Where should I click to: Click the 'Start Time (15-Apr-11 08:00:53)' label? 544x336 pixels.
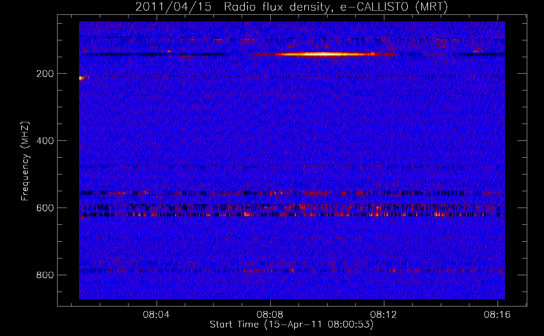pos(292,325)
